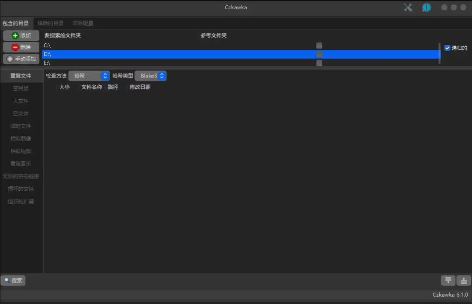Click the green plus 添加 button

point(21,35)
